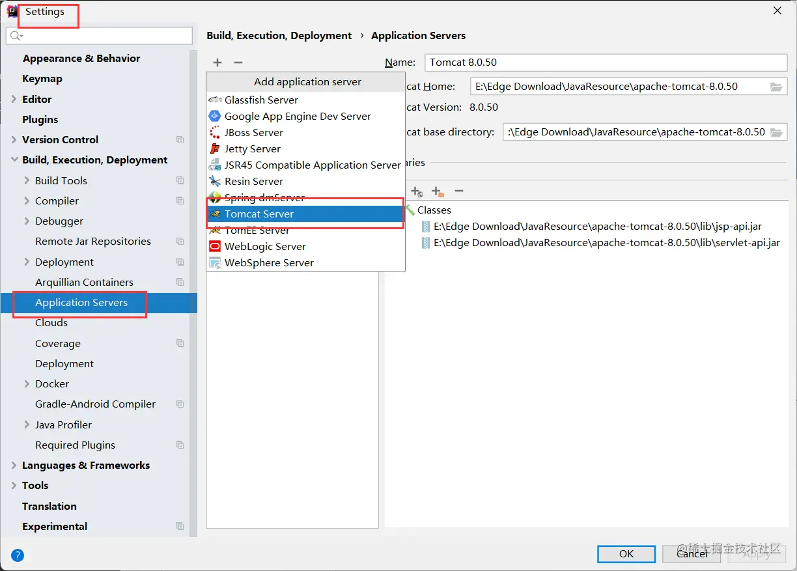Remove selected library with minus icon
The height and width of the screenshot is (571, 797).
pyautogui.click(x=458, y=191)
